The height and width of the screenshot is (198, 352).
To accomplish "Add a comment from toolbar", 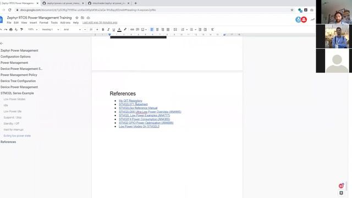I will click(137, 29).
